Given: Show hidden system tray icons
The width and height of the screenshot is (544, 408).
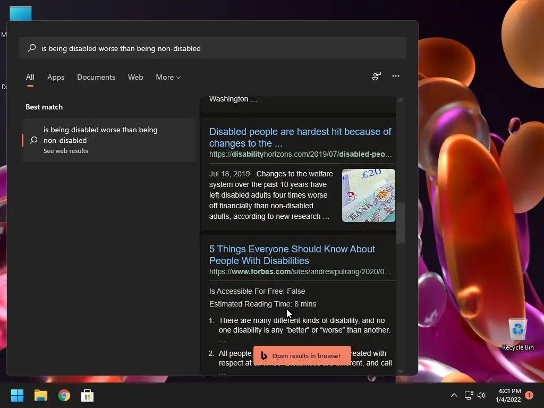Looking at the screenshot, I should tap(454, 395).
